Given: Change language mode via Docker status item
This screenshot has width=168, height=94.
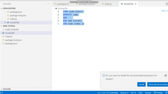Looking at the screenshot, I should [x=148, y=93].
